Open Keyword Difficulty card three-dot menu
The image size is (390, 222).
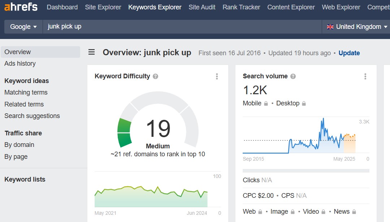217,77
